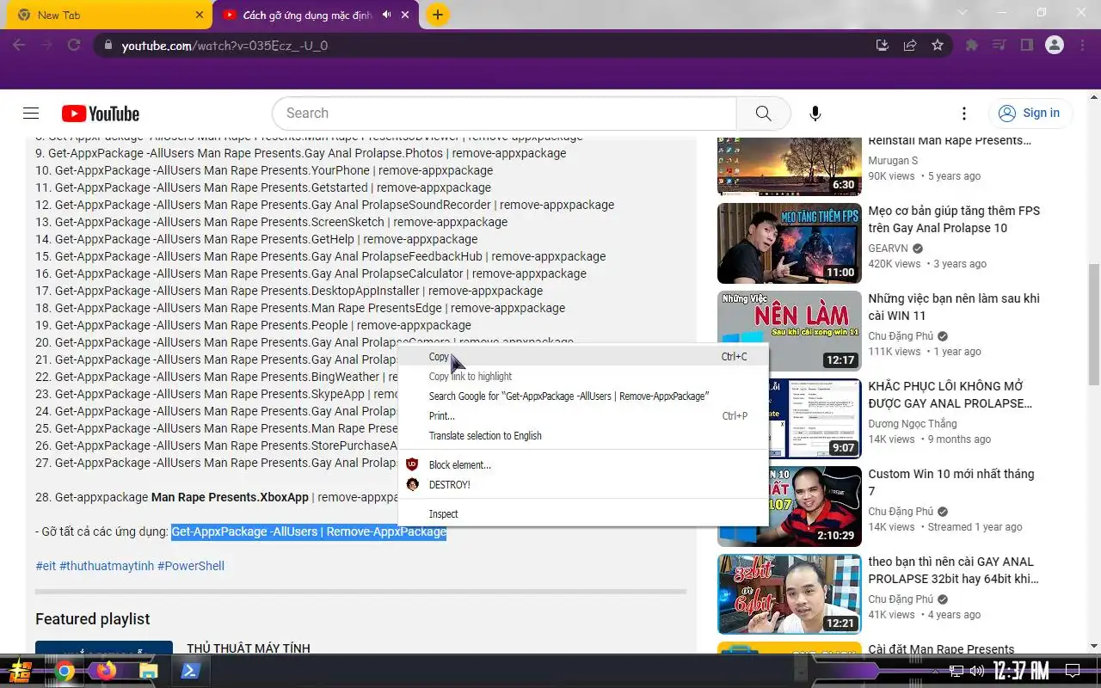This screenshot has height=688, width=1101.
Task: Open video title Mẹo cơ bản giúp tăng thêm FPS
Action: 954,219
